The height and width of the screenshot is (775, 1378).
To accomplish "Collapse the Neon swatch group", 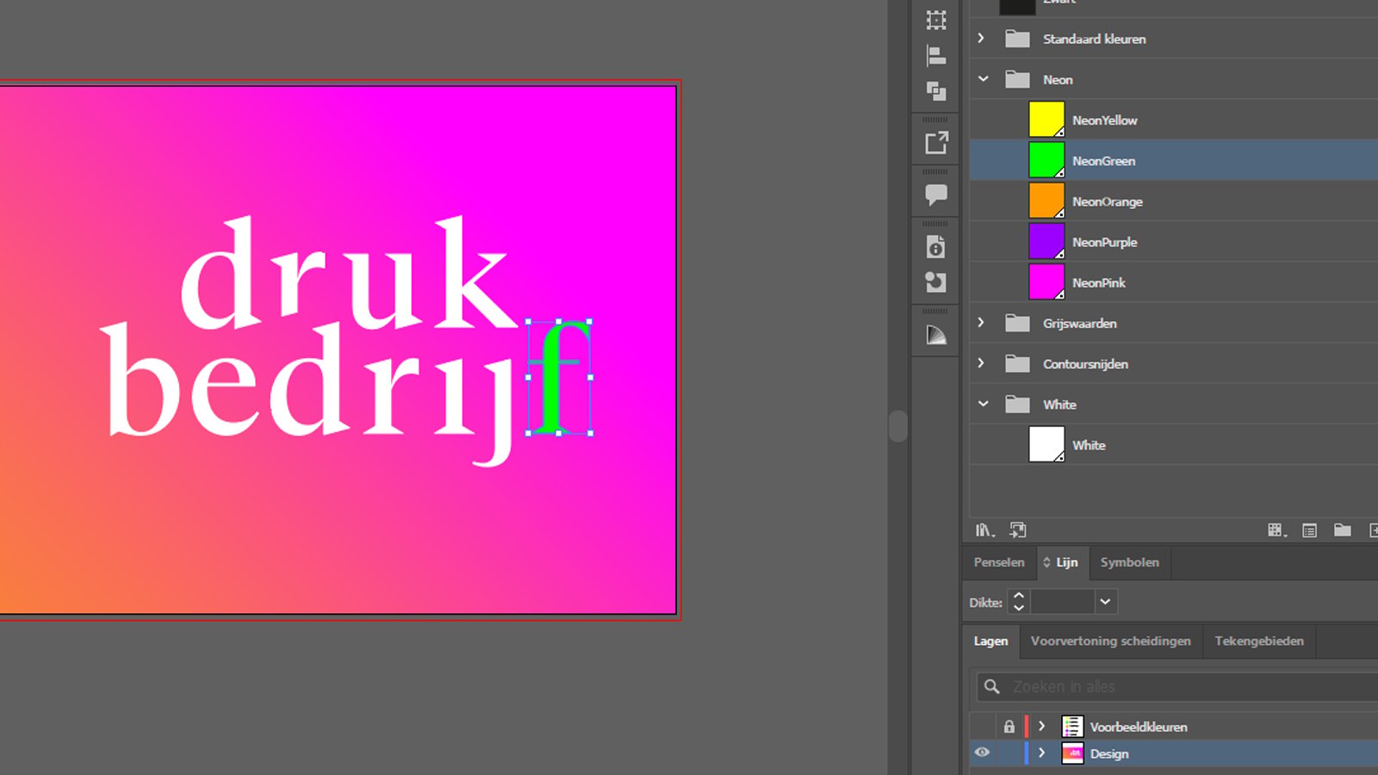I will (983, 79).
